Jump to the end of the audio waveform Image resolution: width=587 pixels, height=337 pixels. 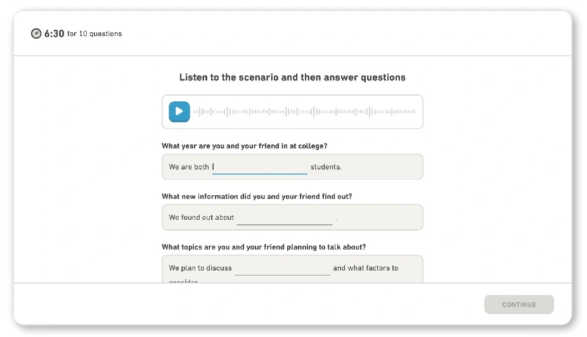click(x=415, y=111)
